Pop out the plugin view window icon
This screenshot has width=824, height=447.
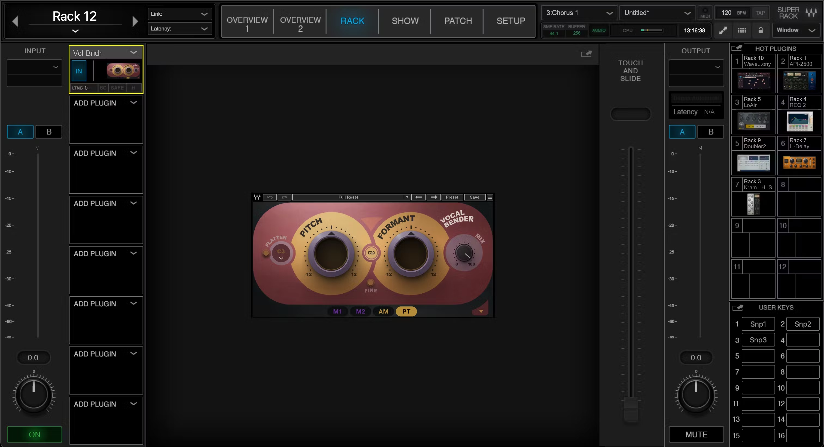coord(586,53)
